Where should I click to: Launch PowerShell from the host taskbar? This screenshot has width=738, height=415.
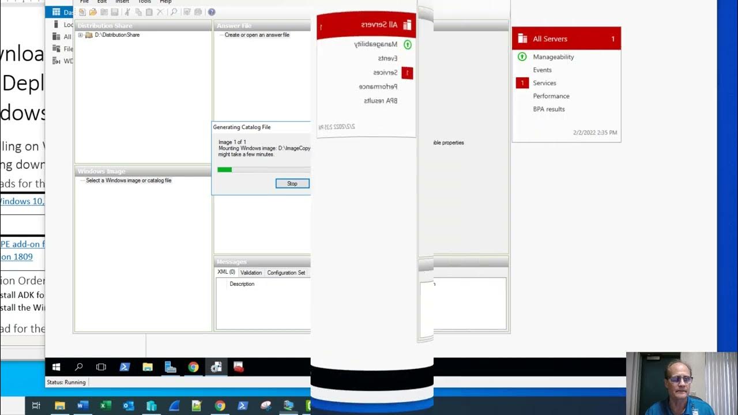coord(243,406)
